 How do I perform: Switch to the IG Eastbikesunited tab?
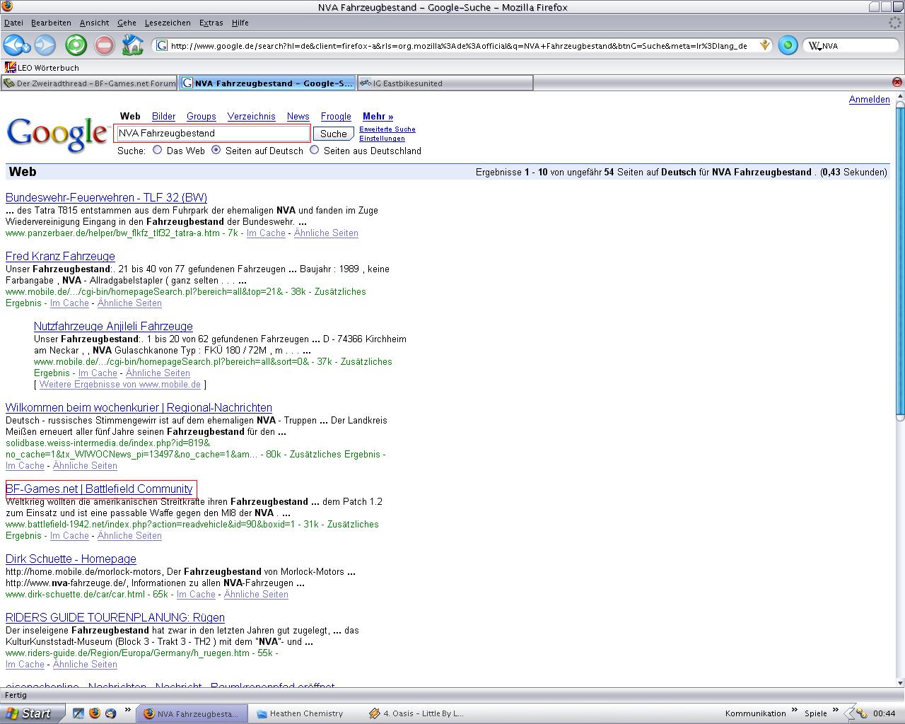click(x=445, y=83)
